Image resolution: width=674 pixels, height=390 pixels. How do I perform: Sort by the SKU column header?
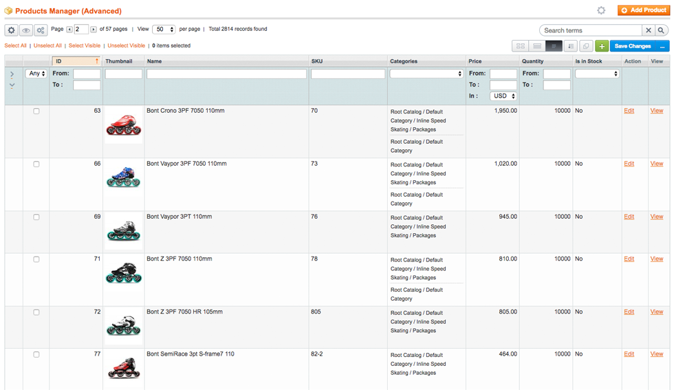click(x=317, y=61)
